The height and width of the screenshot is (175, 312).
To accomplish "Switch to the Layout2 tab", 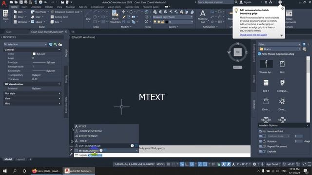I will [x=20, y=159].
